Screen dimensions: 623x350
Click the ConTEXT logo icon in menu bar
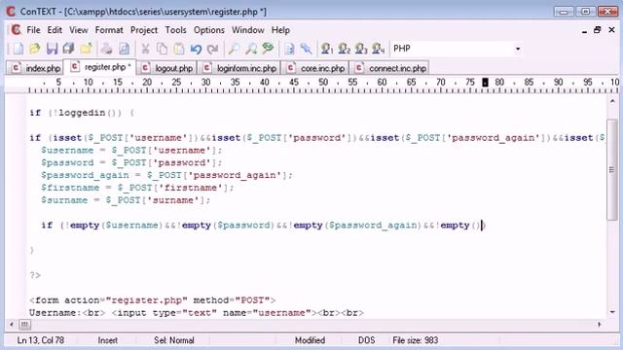click(16, 30)
